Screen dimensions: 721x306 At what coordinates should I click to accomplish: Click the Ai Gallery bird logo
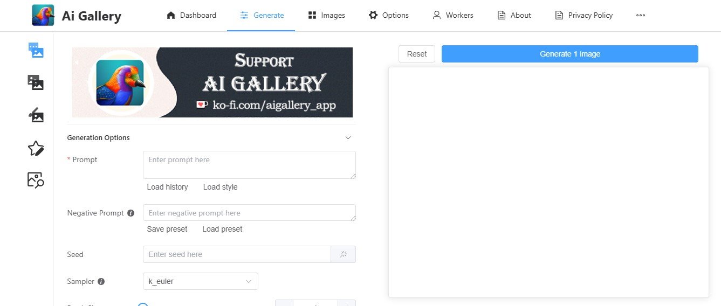click(x=43, y=16)
